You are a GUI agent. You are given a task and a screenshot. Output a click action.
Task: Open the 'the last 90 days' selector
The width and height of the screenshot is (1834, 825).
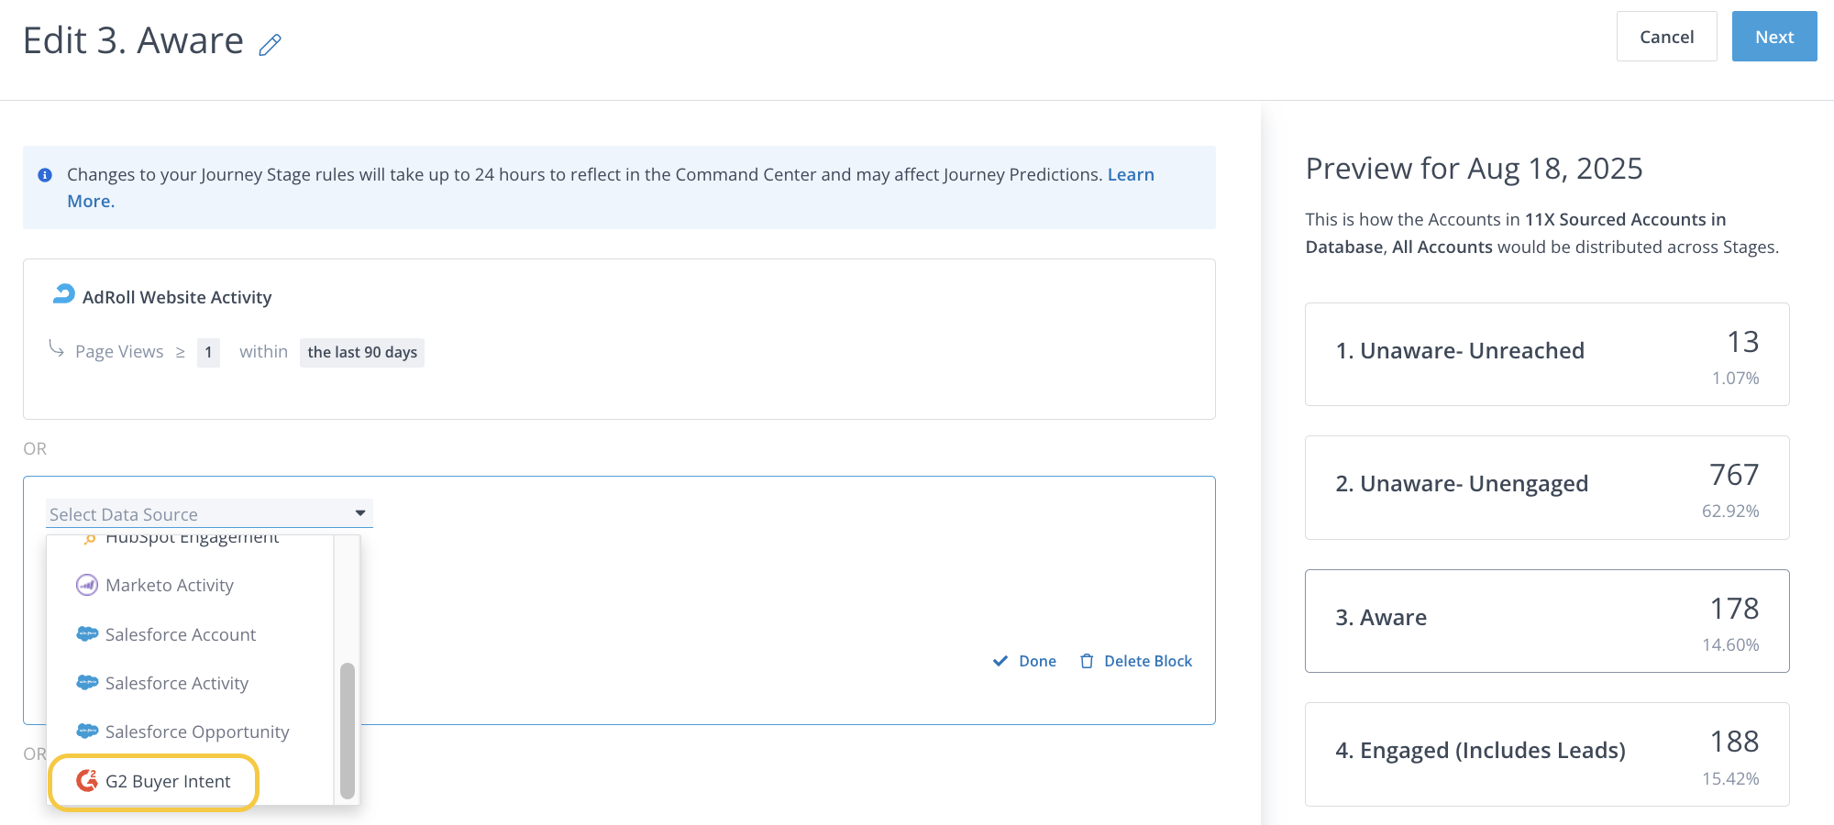(x=362, y=352)
